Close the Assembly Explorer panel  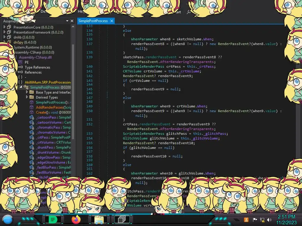coord(72,21)
